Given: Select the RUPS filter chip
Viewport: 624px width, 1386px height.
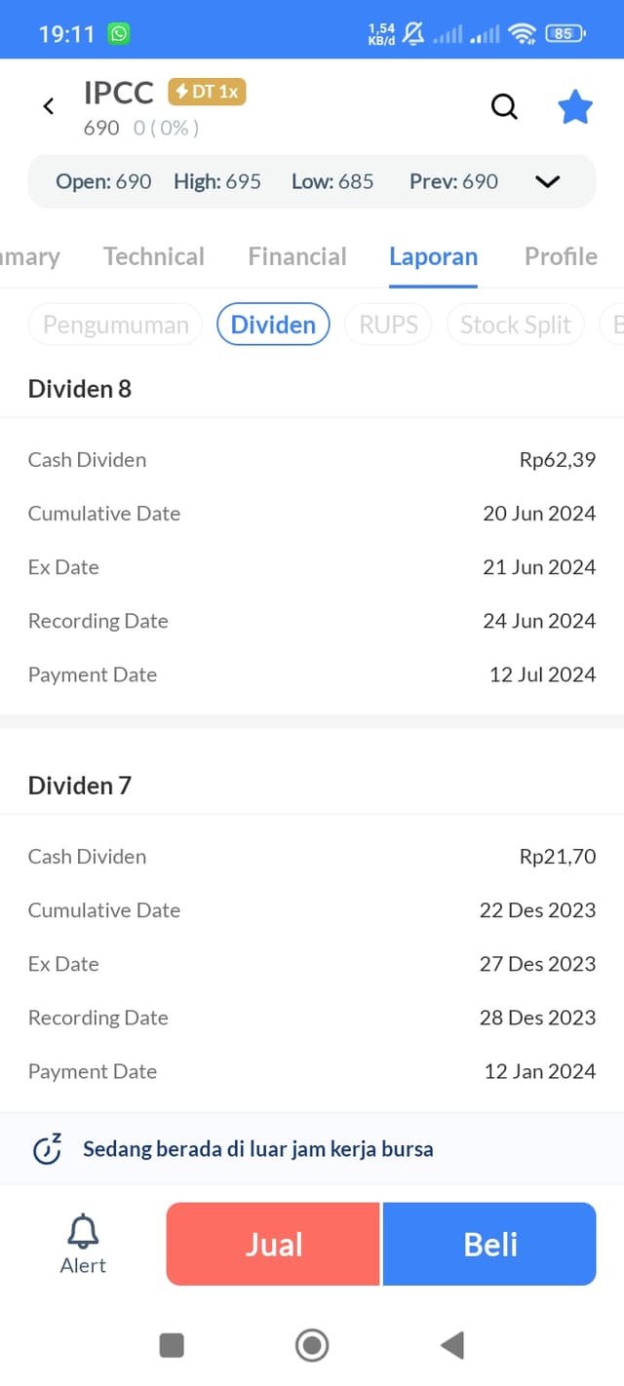Looking at the screenshot, I should click(x=388, y=325).
